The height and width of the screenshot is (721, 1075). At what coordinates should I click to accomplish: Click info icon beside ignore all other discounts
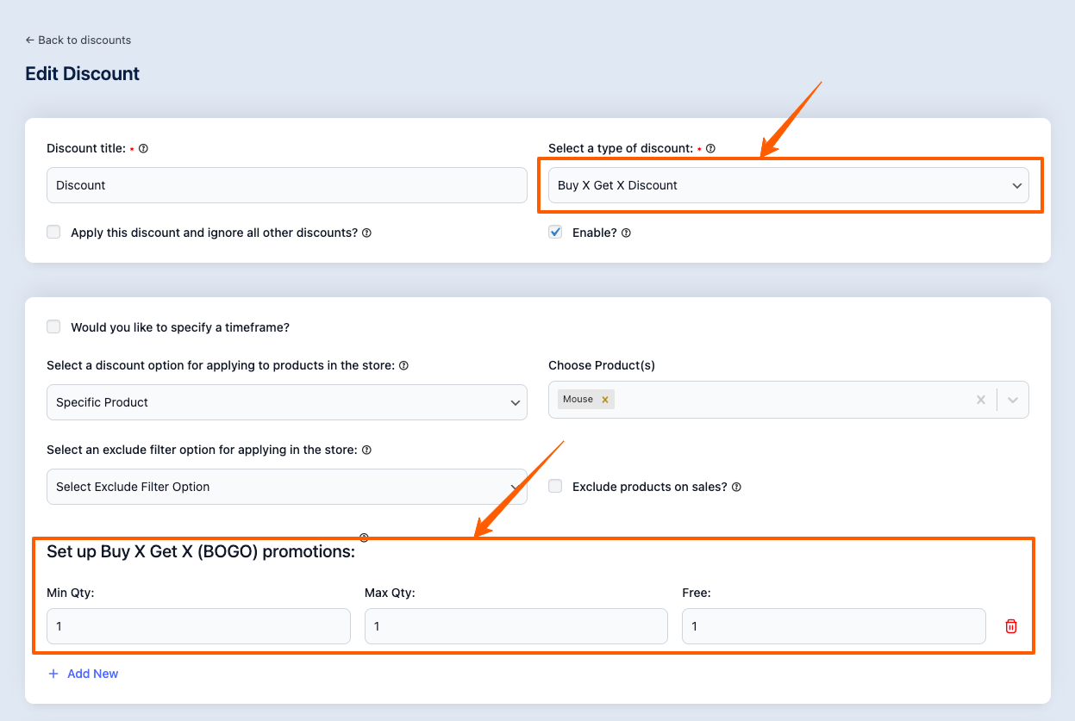(366, 233)
